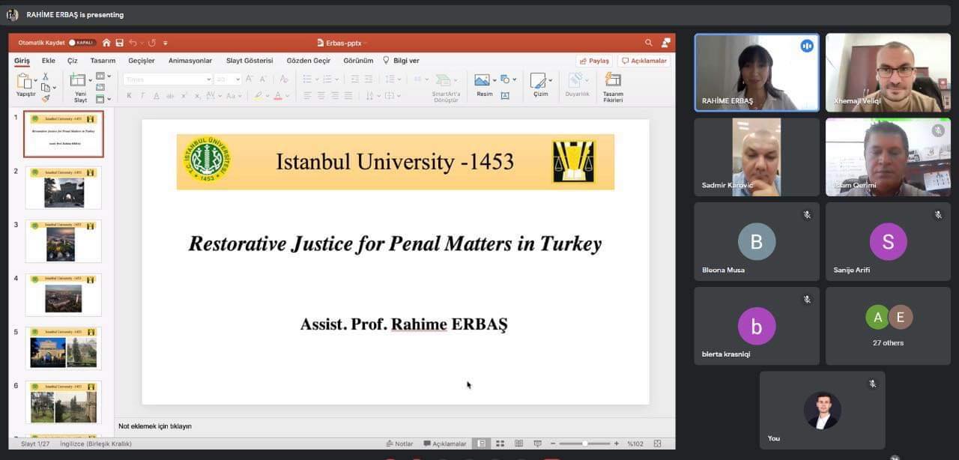Toggle subscript formatting in the ribbon

click(196, 95)
